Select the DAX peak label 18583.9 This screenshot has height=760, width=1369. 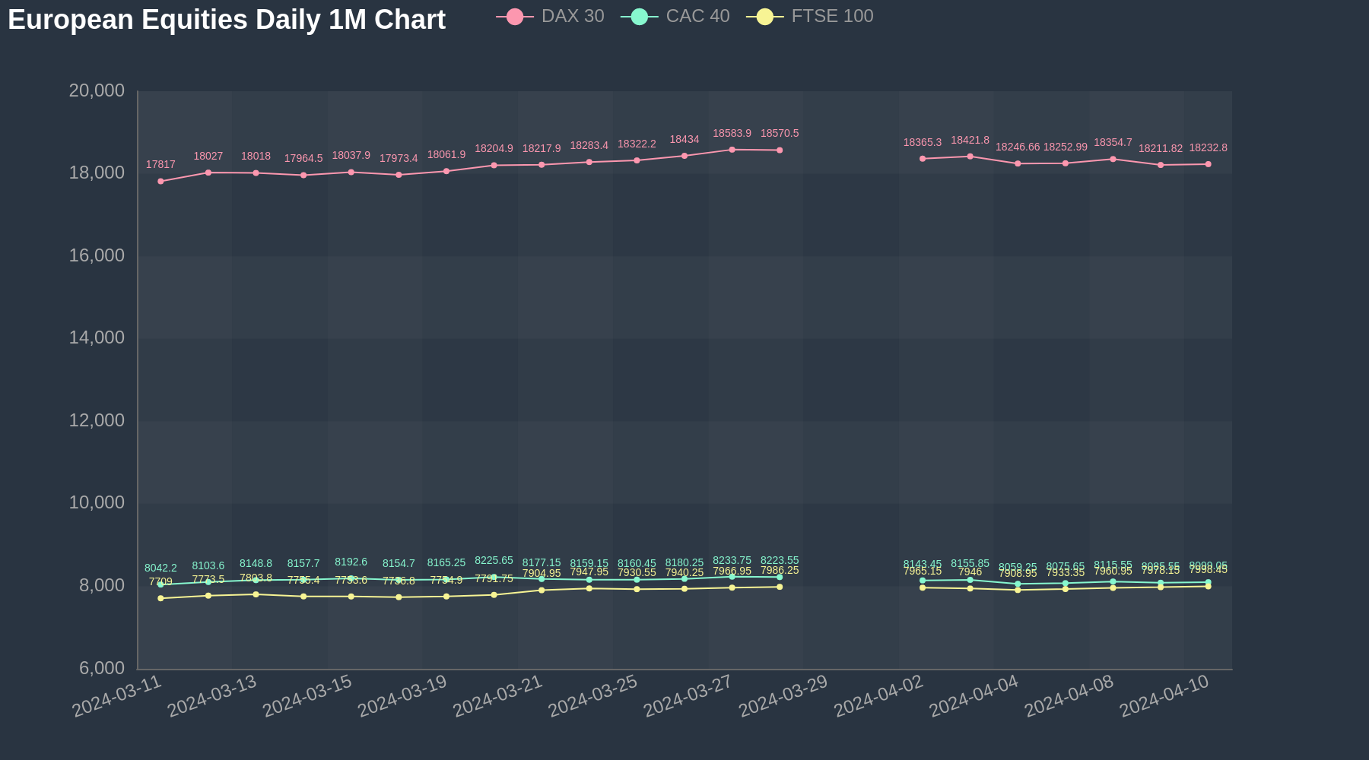coord(732,133)
